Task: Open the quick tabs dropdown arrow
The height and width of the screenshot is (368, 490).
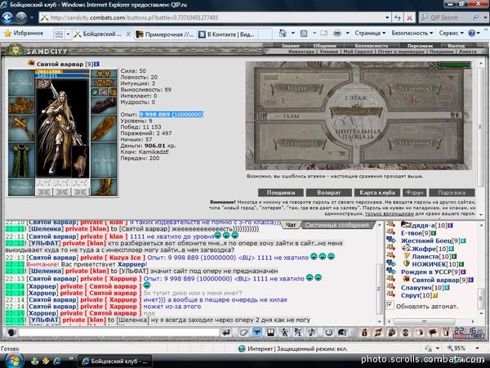Action: [68, 34]
